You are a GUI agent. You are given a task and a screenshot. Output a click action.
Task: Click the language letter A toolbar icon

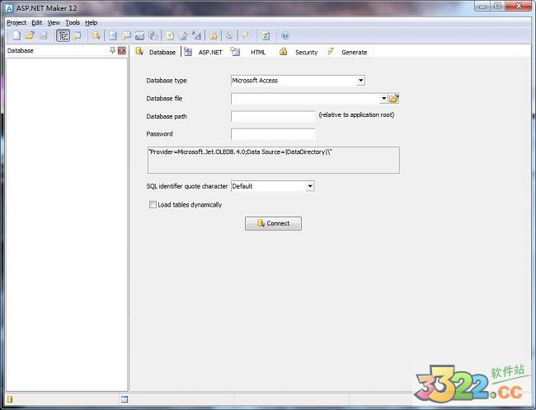point(196,35)
